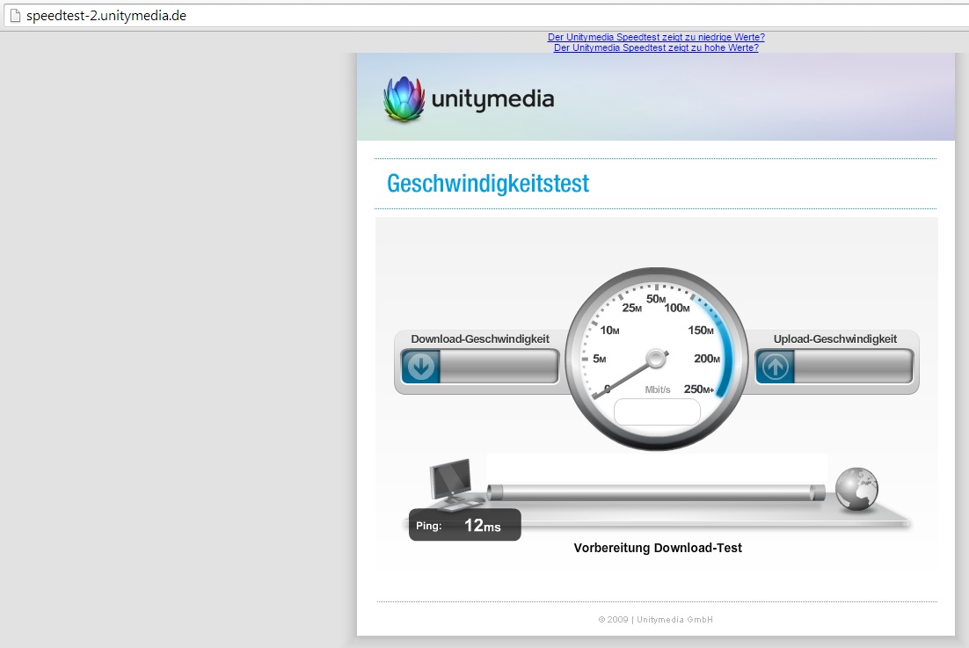The height and width of the screenshot is (648, 969).
Task: Click the 100M gauge label
Action: tap(677, 308)
